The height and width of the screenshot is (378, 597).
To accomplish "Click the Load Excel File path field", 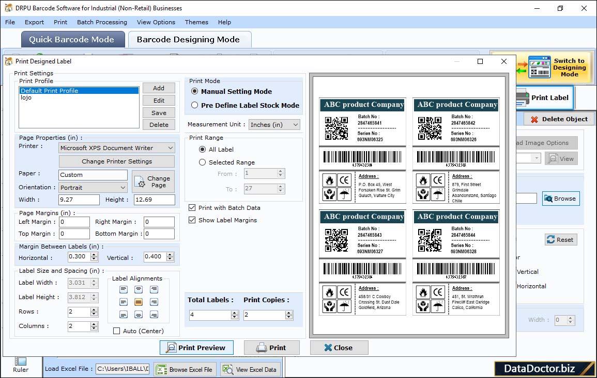I will coord(122,369).
